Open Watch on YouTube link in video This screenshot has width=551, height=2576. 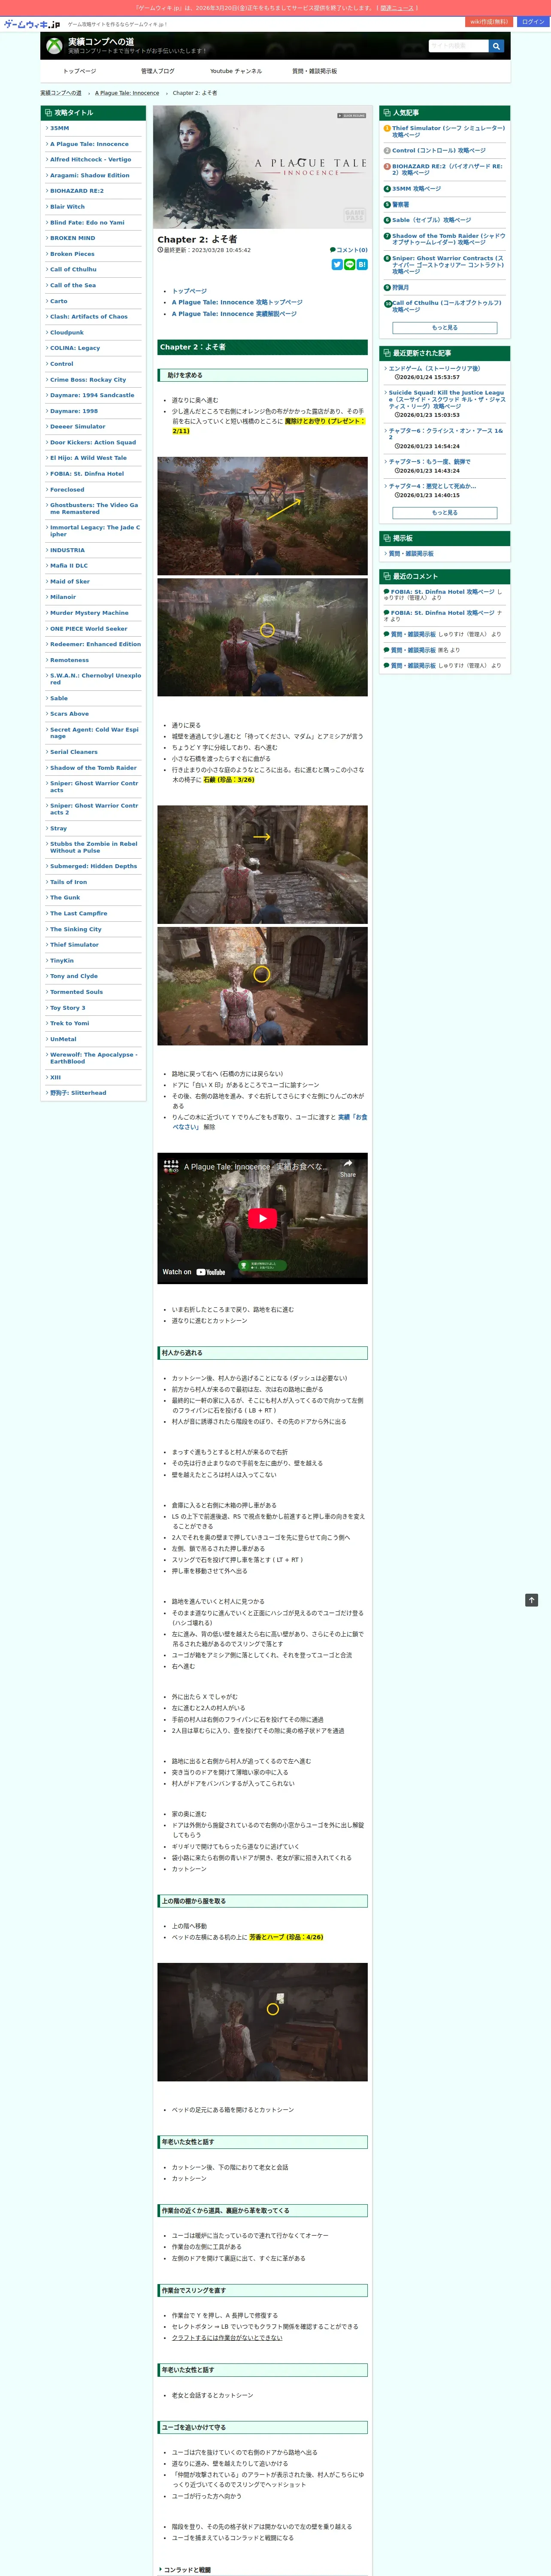(194, 1272)
